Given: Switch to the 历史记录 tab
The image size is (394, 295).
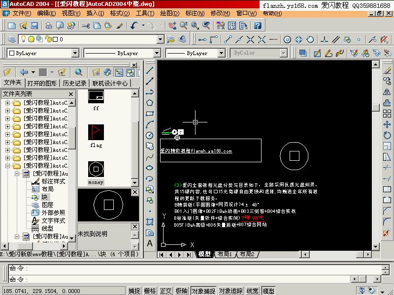Looking at the screenshot, I should point(75,83).
